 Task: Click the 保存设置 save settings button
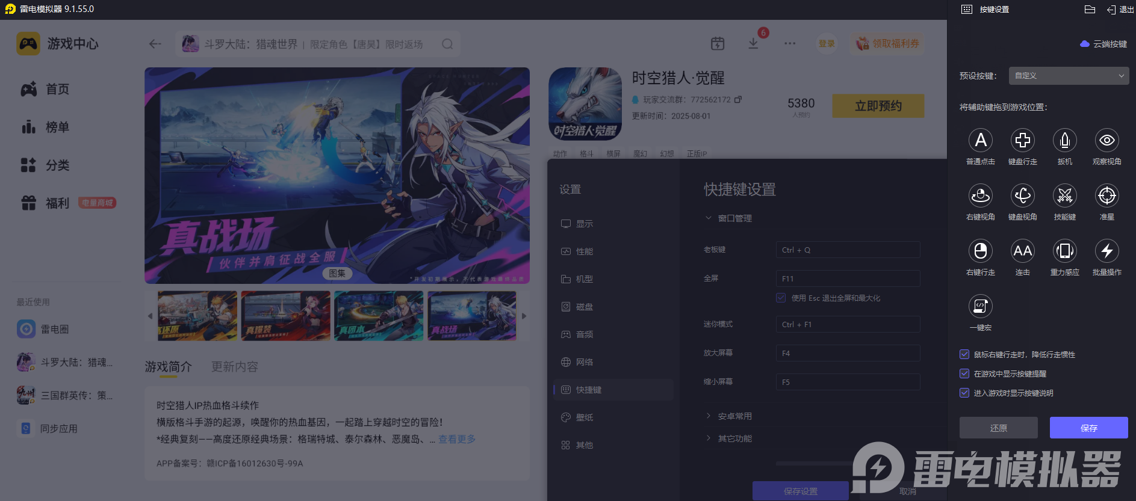click(x=801, y=491)
